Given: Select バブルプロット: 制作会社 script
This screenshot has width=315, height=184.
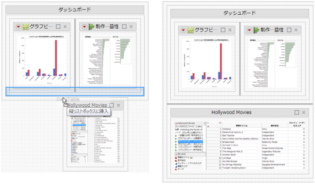Looking at the screenshot, I should (191, 150).
